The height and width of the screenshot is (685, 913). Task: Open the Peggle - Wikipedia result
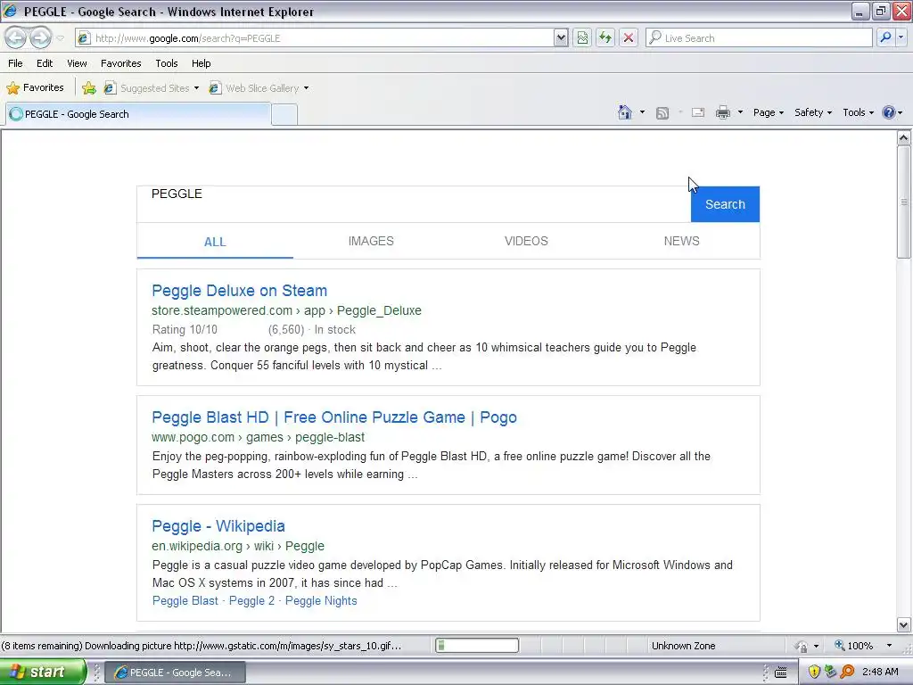tap(218, 526)
